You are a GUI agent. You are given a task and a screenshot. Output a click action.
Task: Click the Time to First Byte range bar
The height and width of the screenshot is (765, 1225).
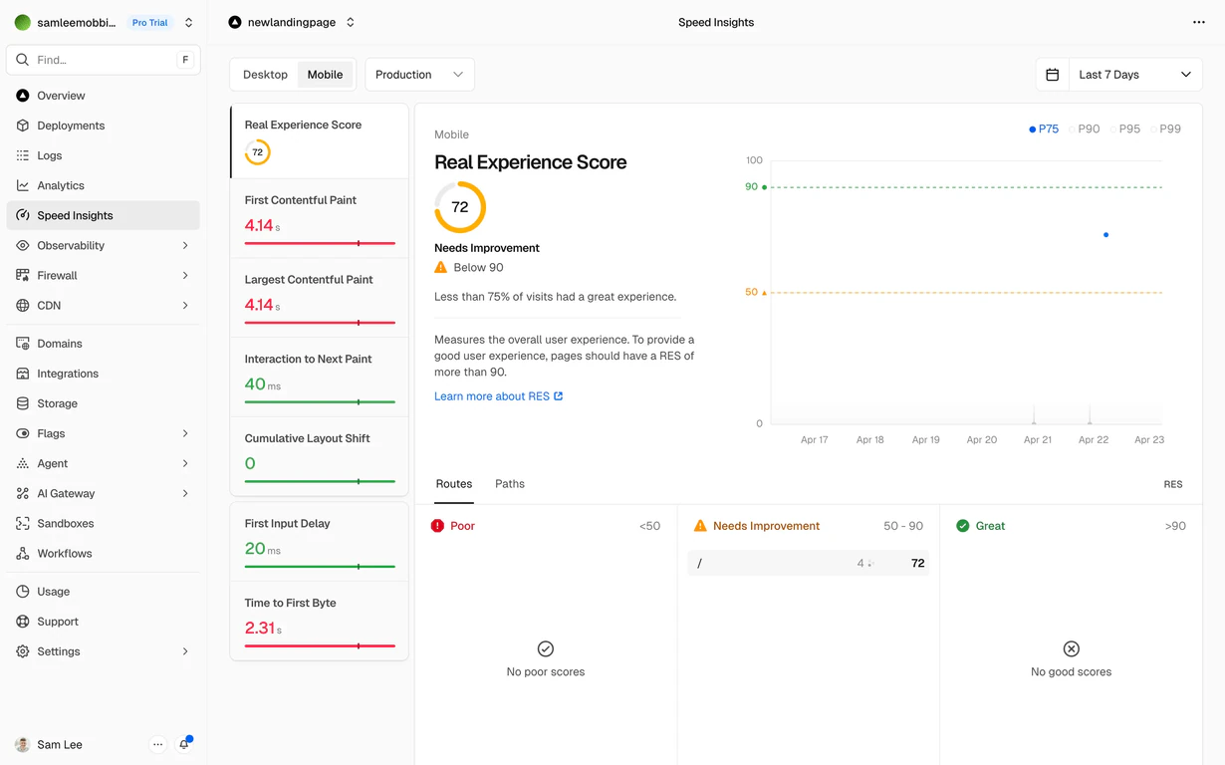point(320,645)
